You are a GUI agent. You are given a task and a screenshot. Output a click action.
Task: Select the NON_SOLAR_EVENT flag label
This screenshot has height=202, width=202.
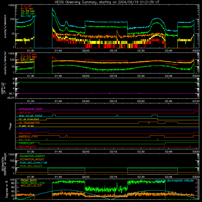coord(31,116)
